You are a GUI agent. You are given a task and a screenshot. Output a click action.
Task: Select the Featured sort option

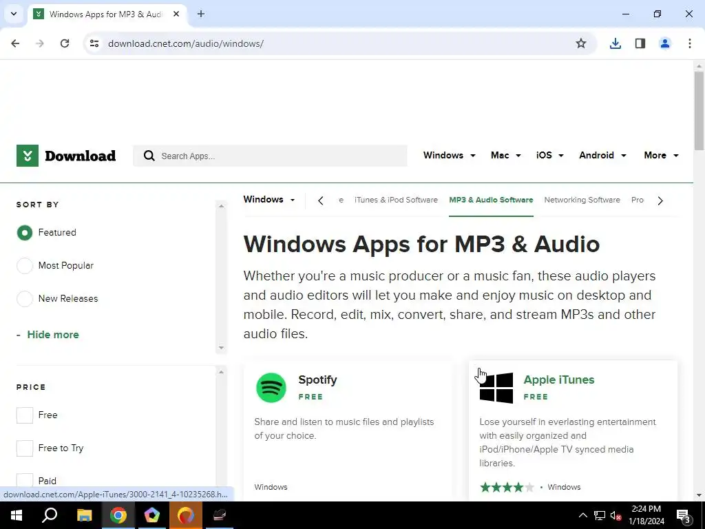pos(25,233)
